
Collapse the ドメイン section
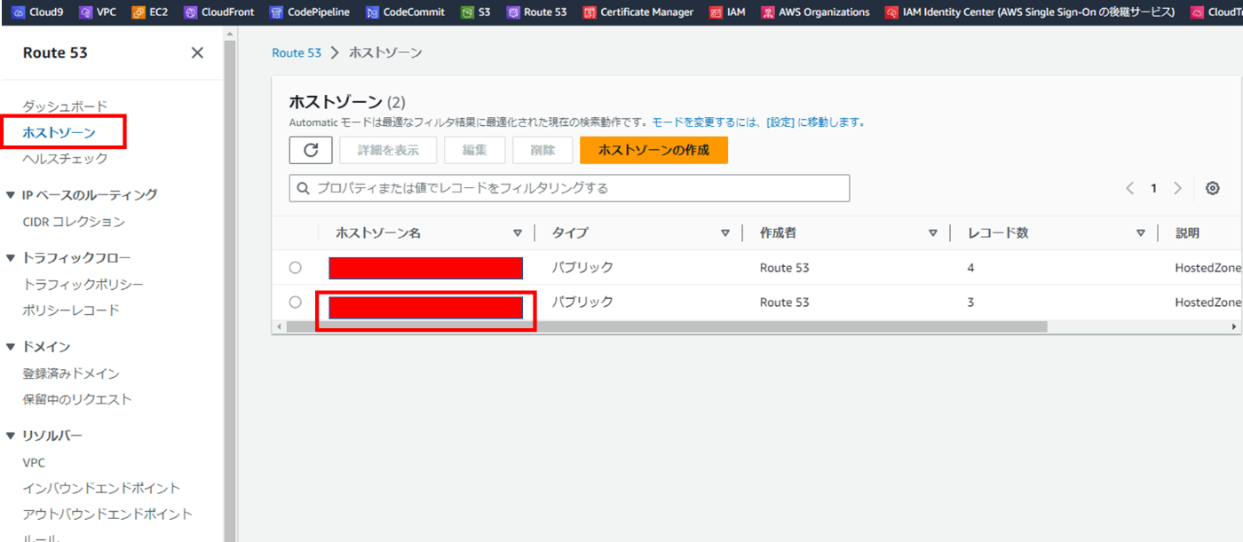pyautogui.click(x=11, y=347)
